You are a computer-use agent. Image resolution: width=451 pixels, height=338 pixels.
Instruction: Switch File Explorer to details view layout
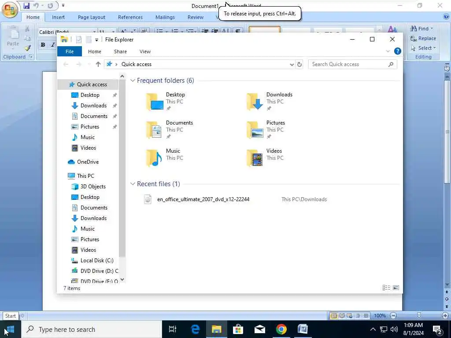(386, 288)
